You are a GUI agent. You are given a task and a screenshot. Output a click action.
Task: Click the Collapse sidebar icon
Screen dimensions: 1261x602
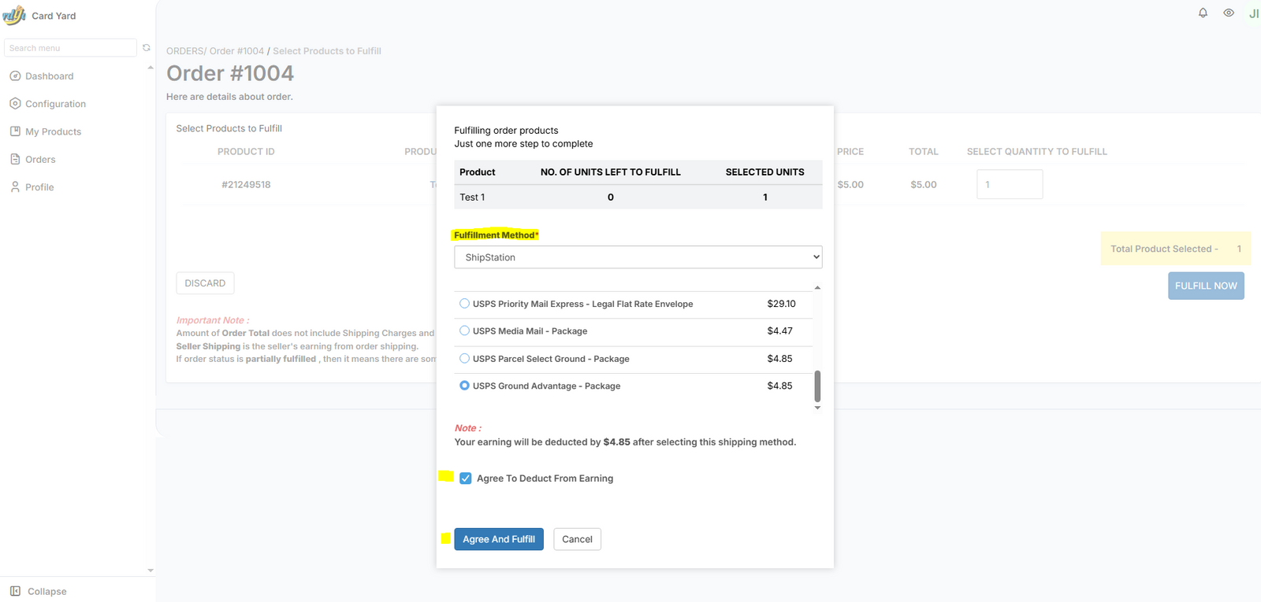15,591
